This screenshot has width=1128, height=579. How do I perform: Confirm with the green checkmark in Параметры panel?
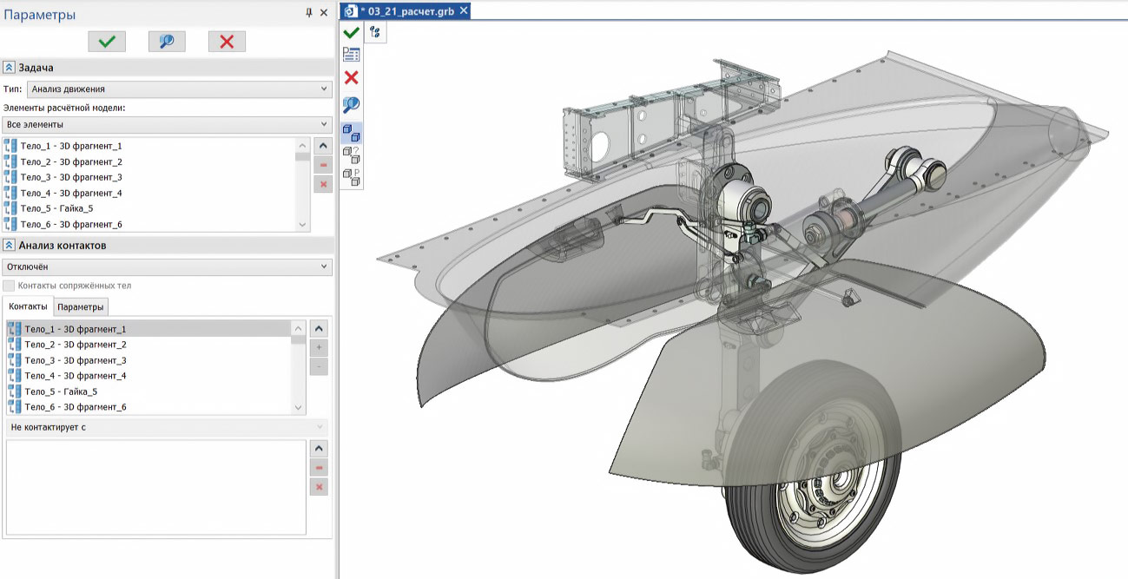tap(107, 42)
